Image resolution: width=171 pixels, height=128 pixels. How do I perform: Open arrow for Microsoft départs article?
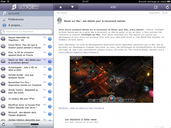tap(50, 114)
